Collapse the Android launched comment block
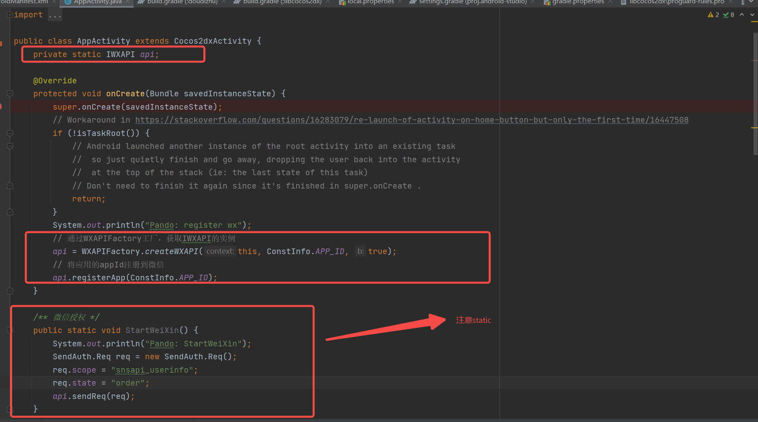The width and height of the screenshot is (758, 422). (x=10, y=146)
